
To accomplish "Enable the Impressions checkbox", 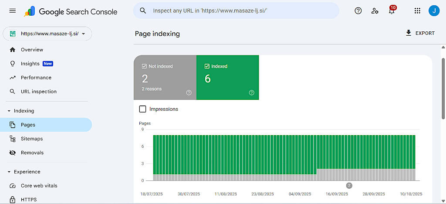I will pyautogui.click(x=142, y=109).
